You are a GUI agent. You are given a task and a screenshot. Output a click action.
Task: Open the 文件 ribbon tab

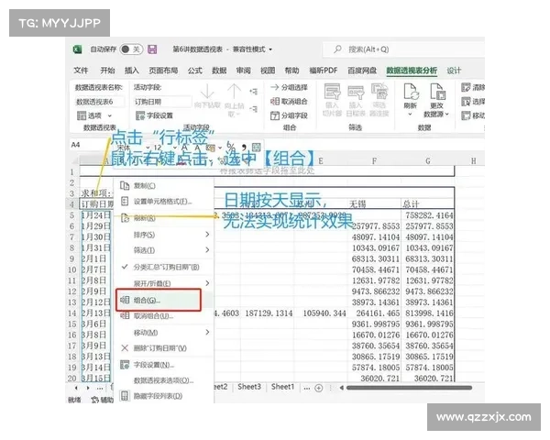click(81, 71)
